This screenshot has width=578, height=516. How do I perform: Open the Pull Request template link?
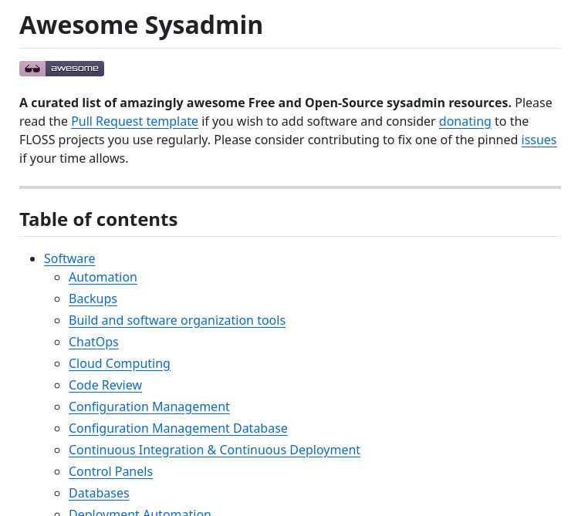tap(134, 121)
